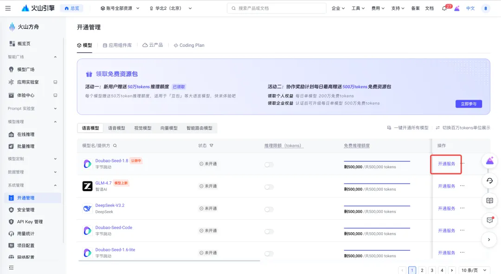Open the 工具 header dropdown
The height and width of the screenshot is (274, 501).
(x=358, y=8)
